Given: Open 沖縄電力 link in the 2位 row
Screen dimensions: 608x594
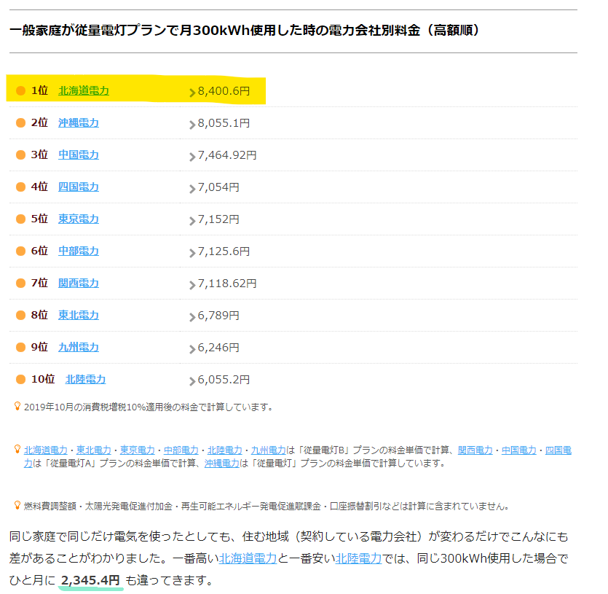Looking at the screenshot, I should pyautogui.click(x=79, y=122).
